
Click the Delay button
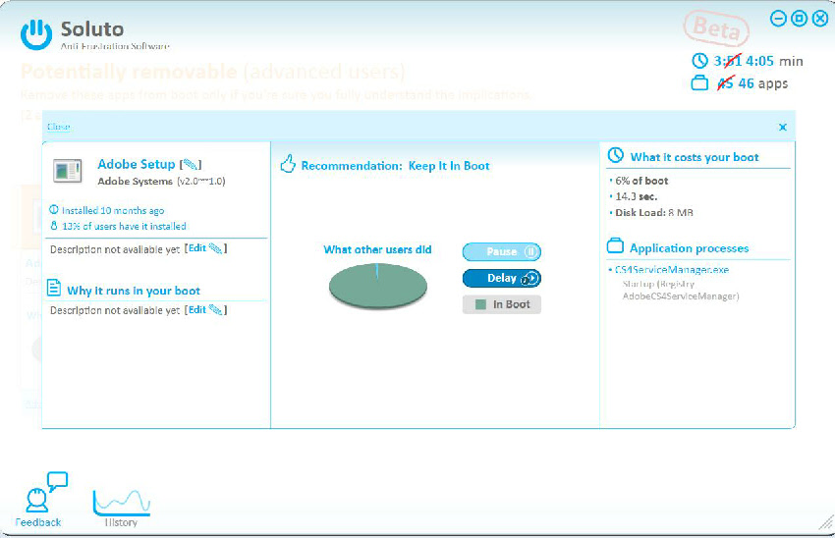[502, 278]
